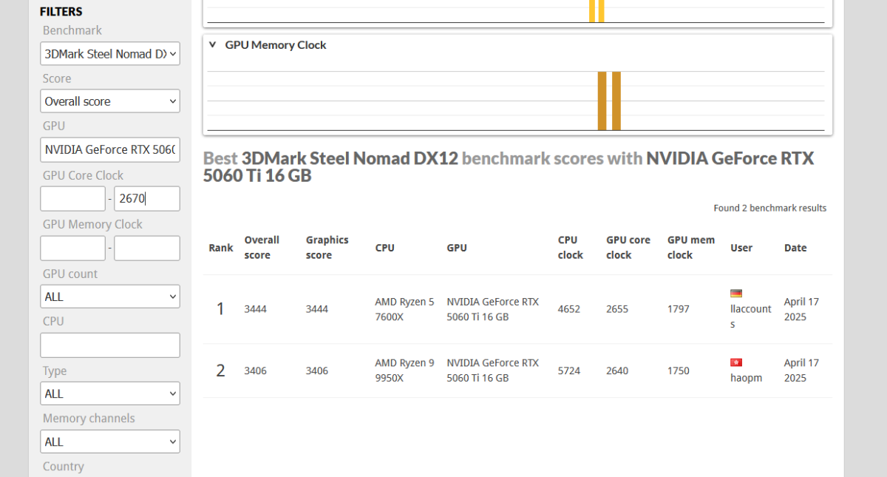Click the GPU Memory Clock maximum field
Viewport: 887px width, 477px height.
pos(146,248)
